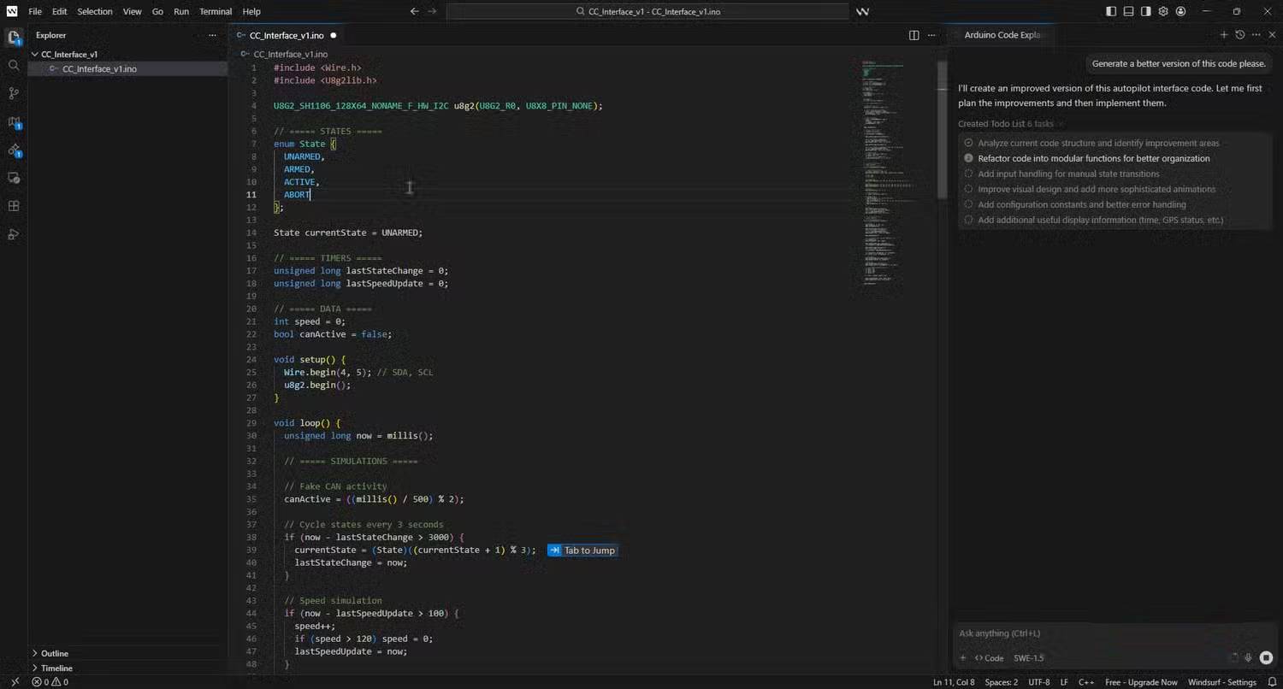Change language mode C++ in status bar

1086,682
